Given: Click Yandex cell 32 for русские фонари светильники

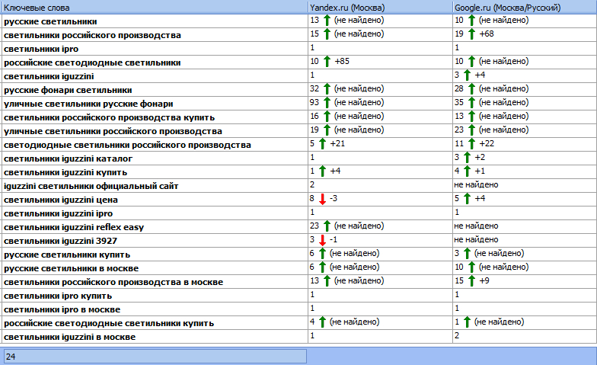Looking at the screenshot, I should pos(380,90).
